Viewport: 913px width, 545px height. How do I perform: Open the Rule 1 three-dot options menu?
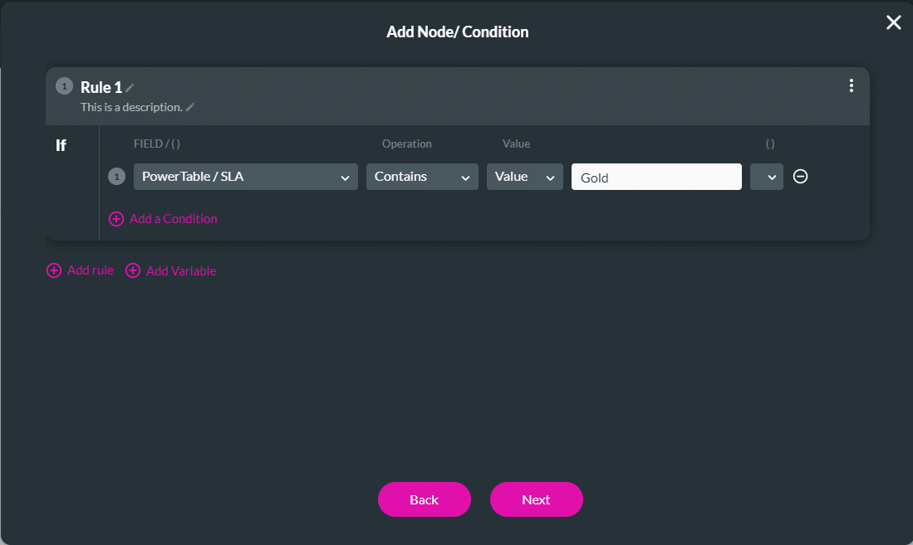click(x=851, y=85)
